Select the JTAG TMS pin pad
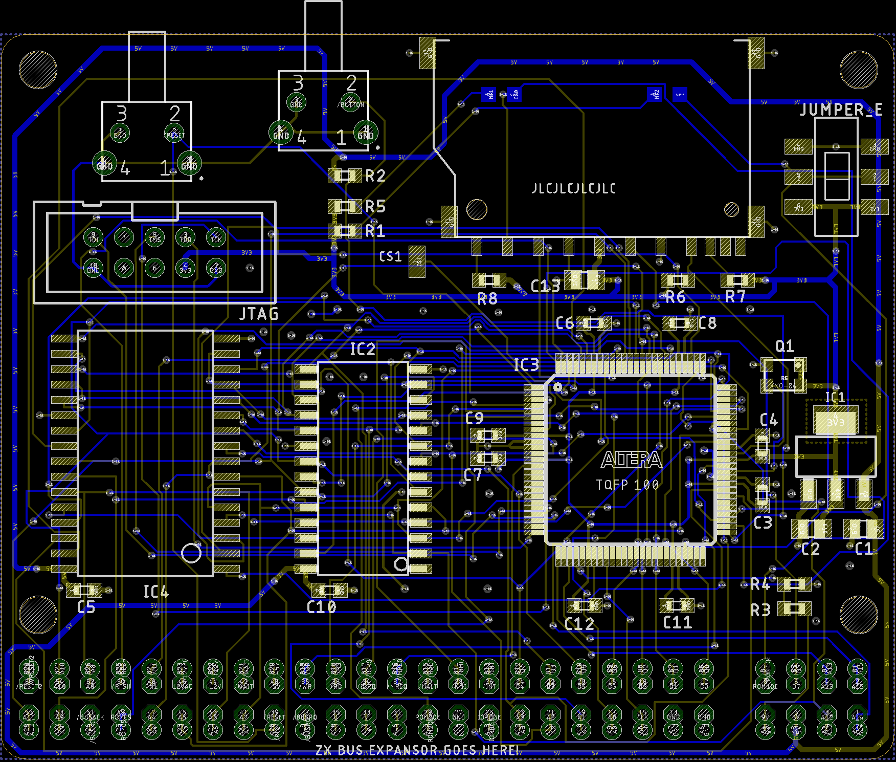This screenshot has width=896, height=762. click(x=155, y=237)
